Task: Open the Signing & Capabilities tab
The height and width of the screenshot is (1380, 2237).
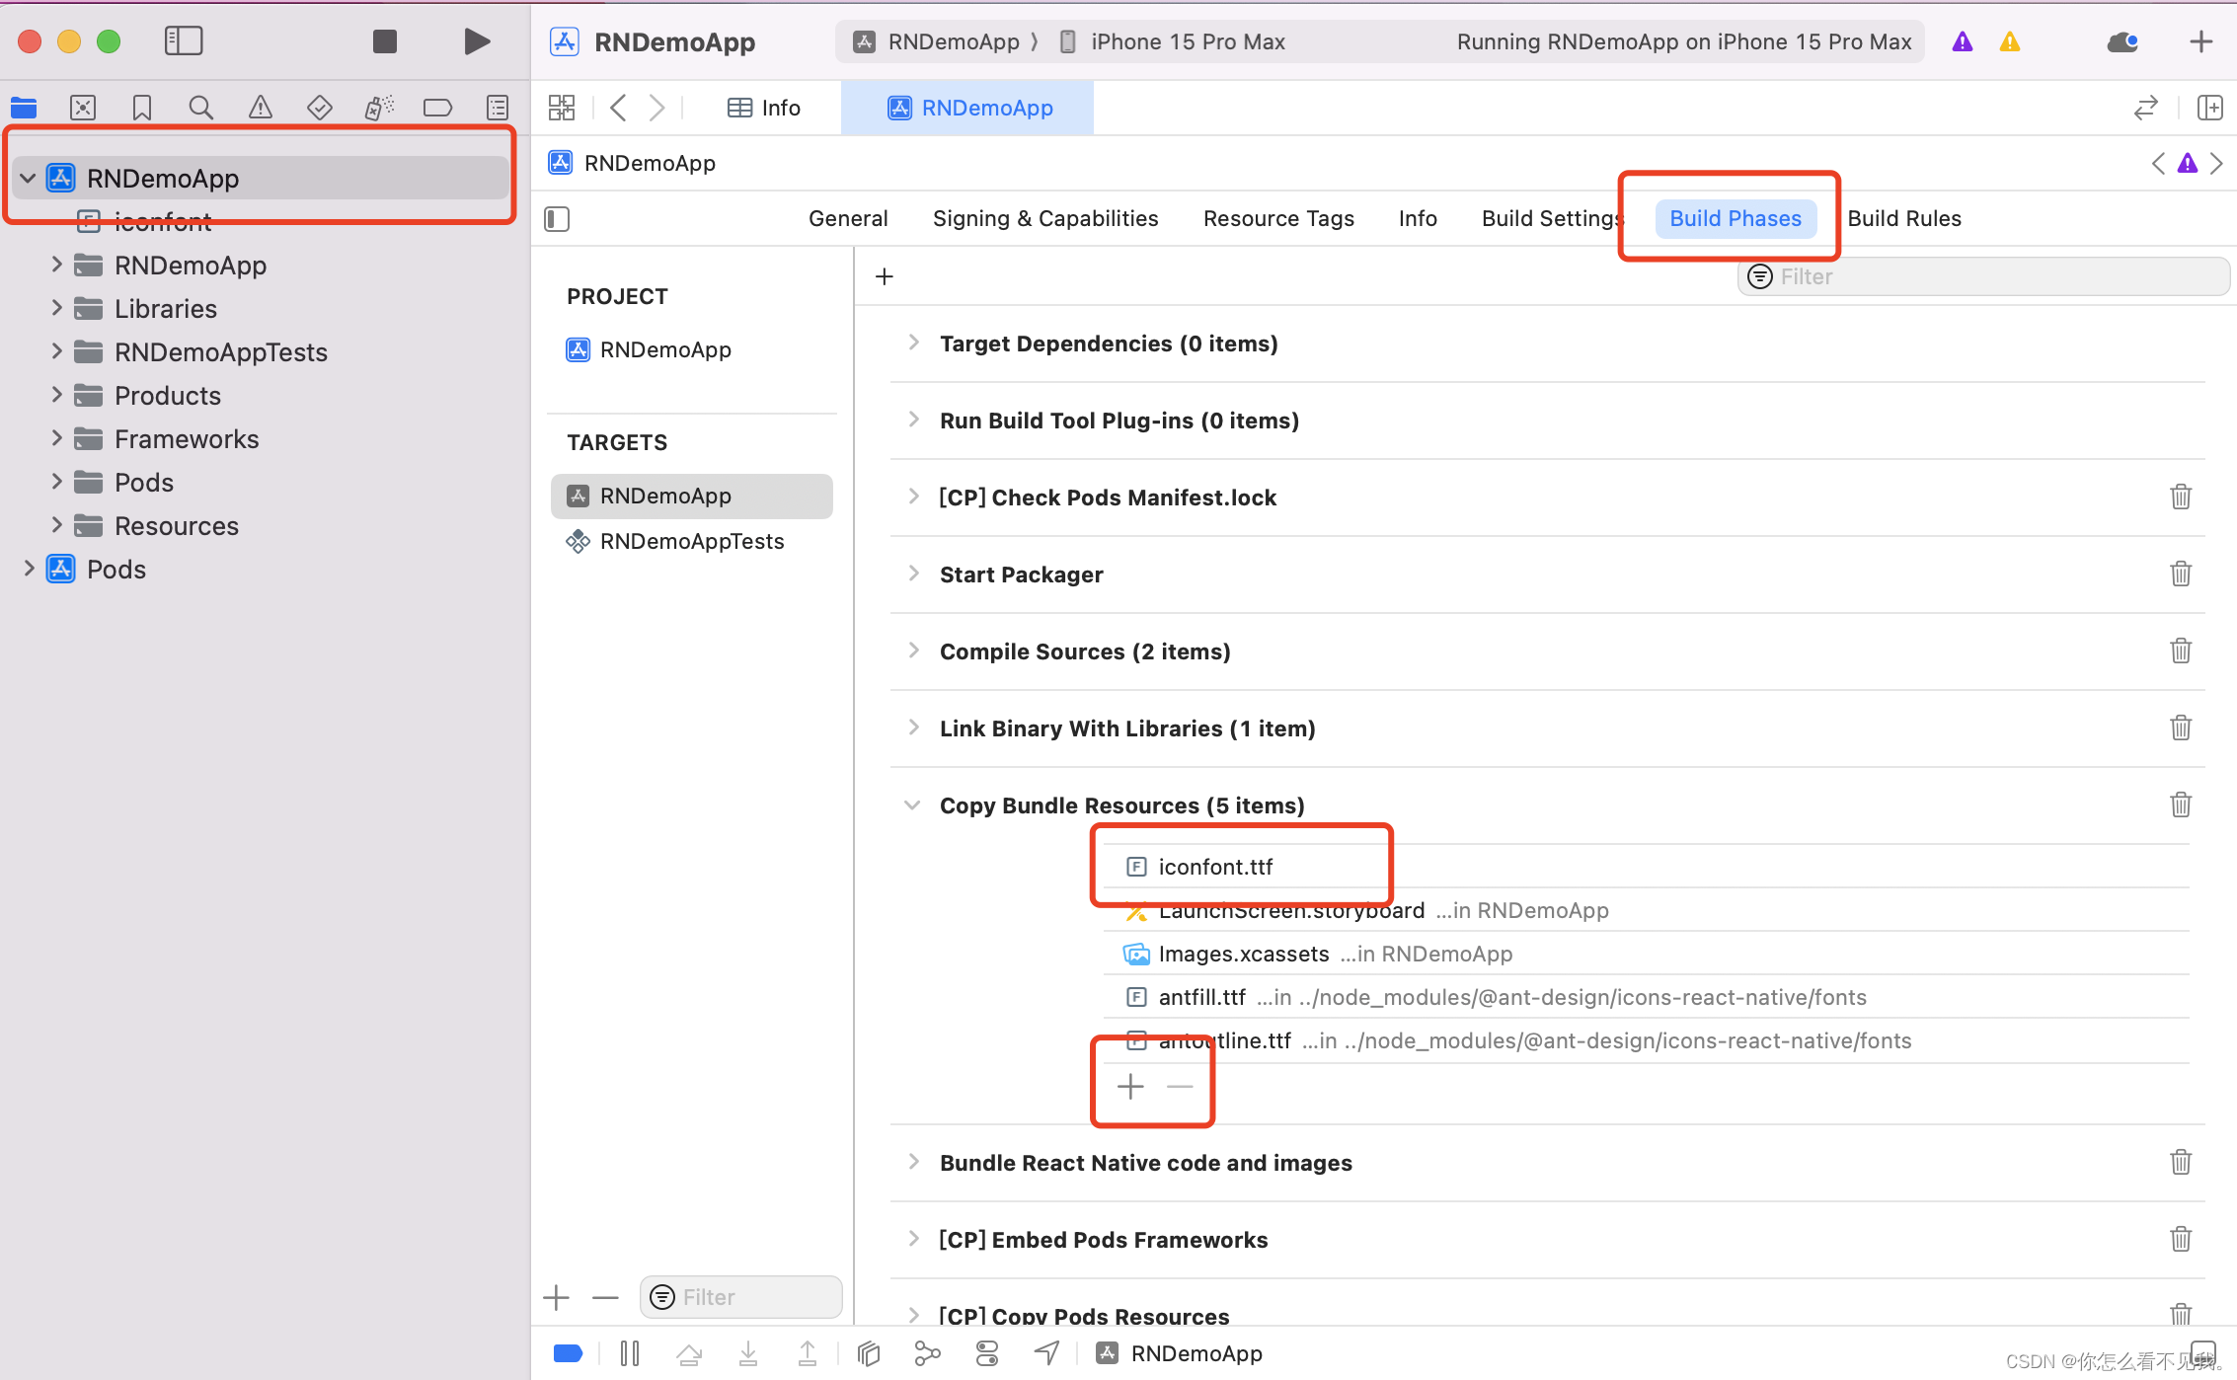Action: 1045,219
